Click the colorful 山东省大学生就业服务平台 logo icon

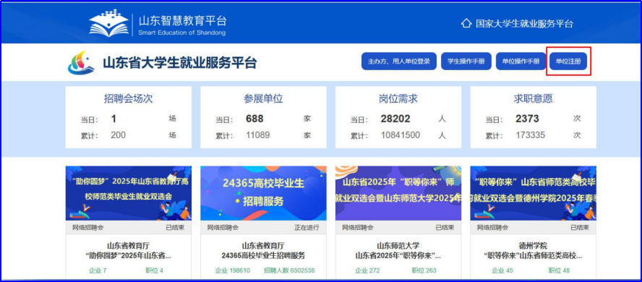click(81, 63)
